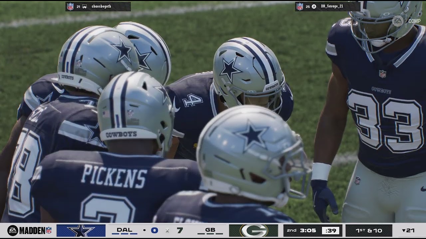Click the 1st & 10 down indicator
426x239 pixels.
click(369, 230)
